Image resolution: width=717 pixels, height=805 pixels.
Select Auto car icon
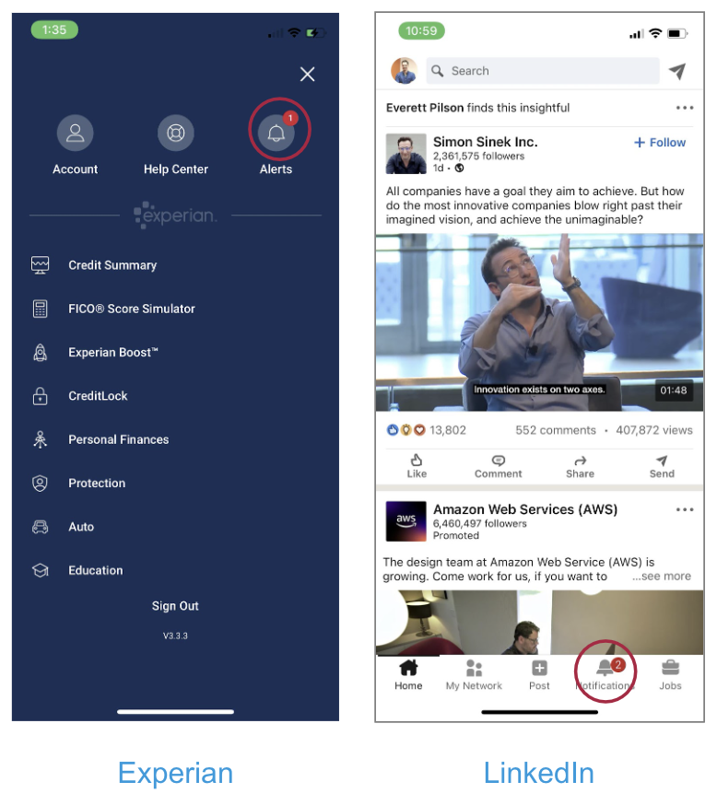[40, 527]
